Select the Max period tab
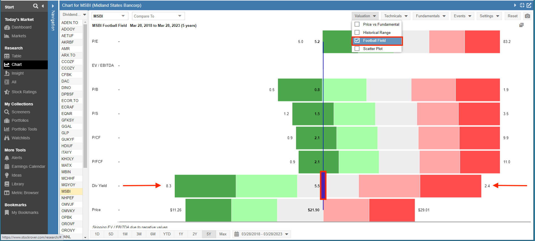This screenshot has width=535, height=241. point(223,234)
